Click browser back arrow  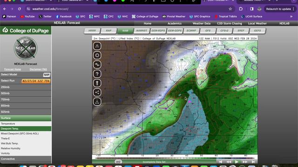coord(5,9)
